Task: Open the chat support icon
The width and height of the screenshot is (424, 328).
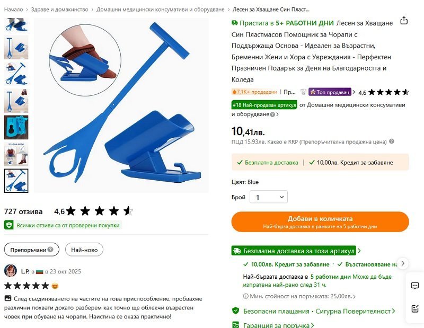Action: (415, 286)
